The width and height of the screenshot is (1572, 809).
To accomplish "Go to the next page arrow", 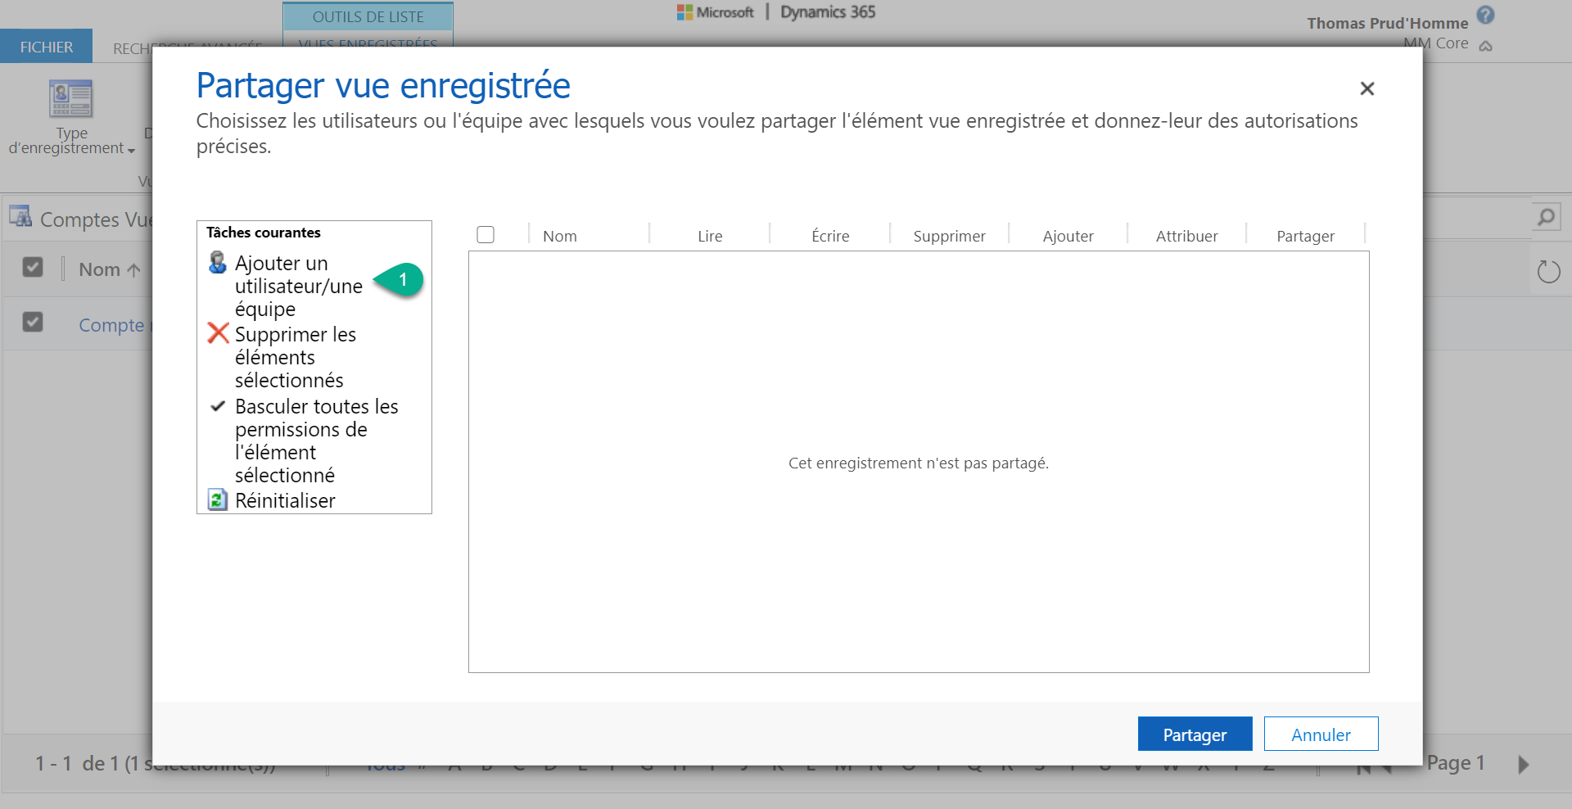I will pyautogui.click(x=1523, y=765).
